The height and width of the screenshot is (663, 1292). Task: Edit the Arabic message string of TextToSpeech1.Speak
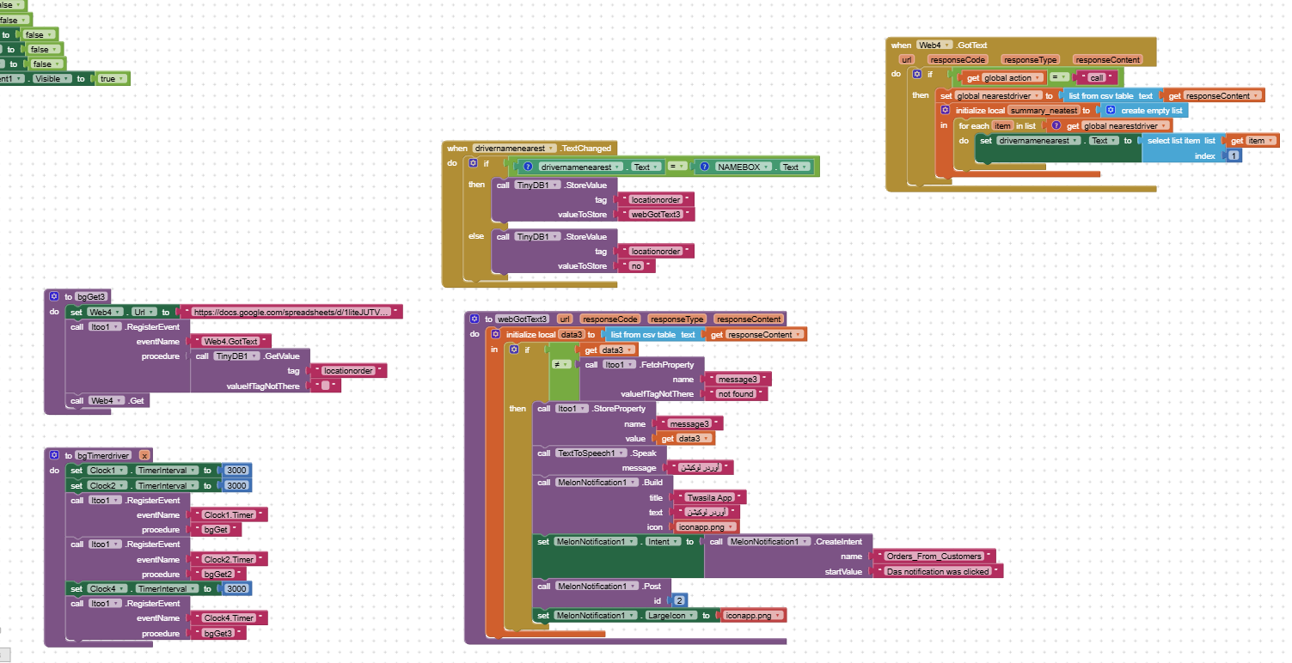click(701, 468)
